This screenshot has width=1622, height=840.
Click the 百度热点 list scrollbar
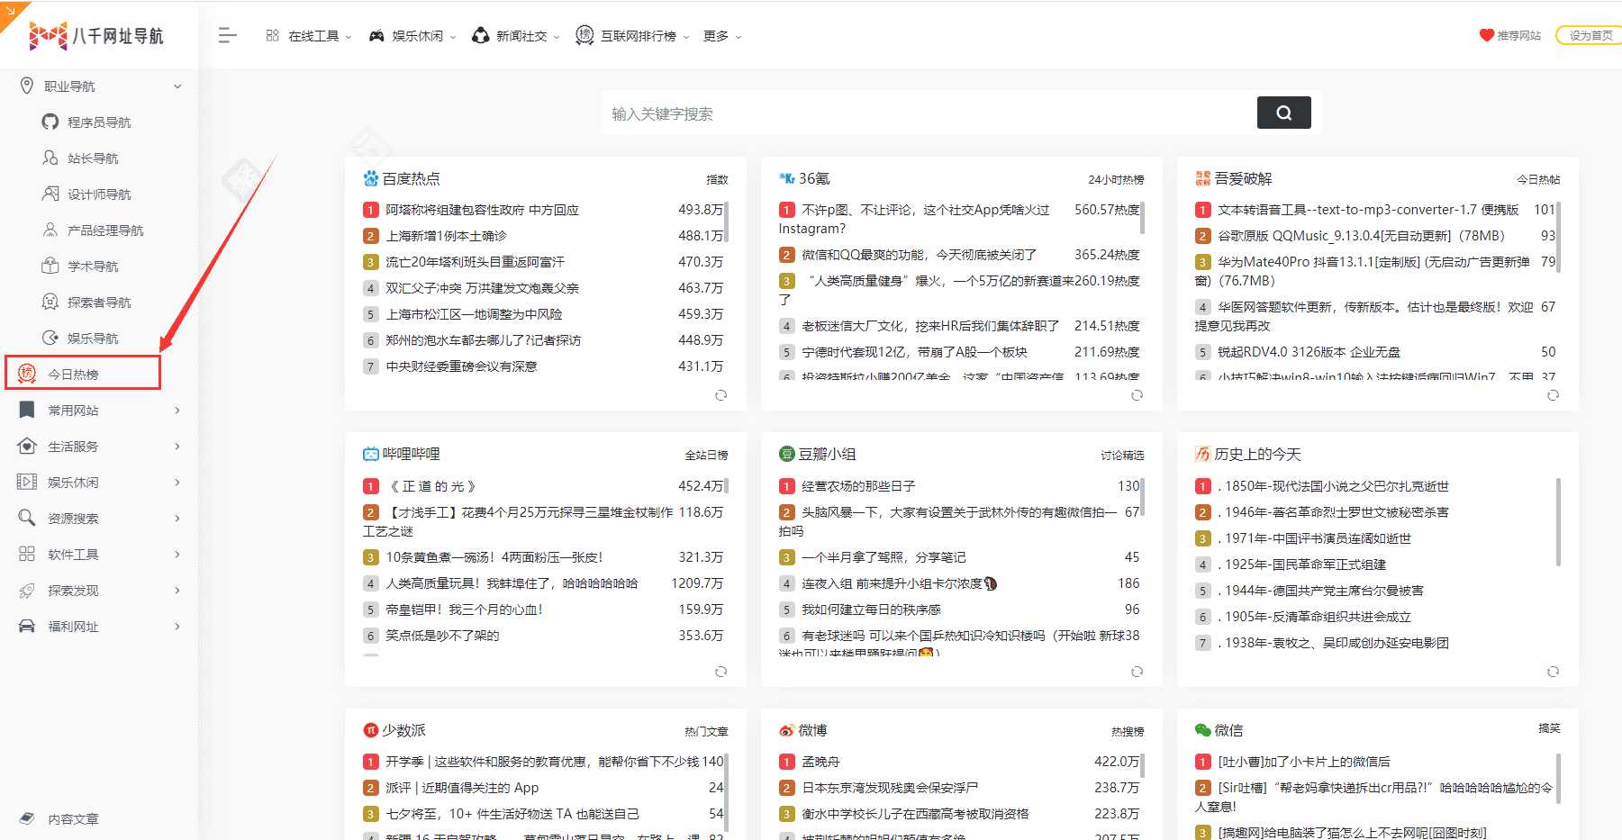pyautogui.click(x=726, y=222)
